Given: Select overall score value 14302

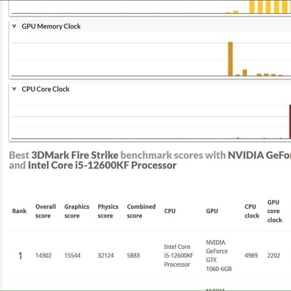Looking at the screenshot, I should 43,256.
